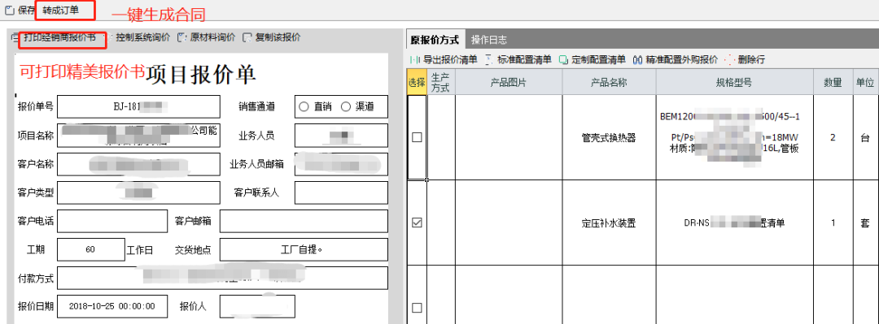Click the quantity cell showing 2

833,137
